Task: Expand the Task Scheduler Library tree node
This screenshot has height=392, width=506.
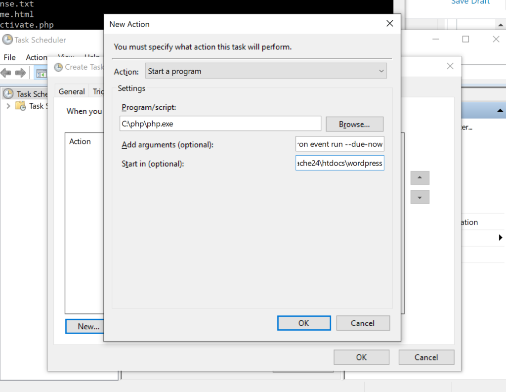Action: [x=8, y=106]
